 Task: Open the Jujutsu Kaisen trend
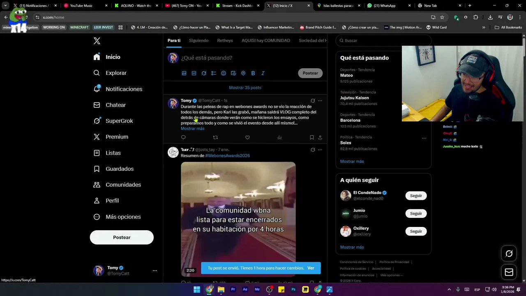(354, 98)
